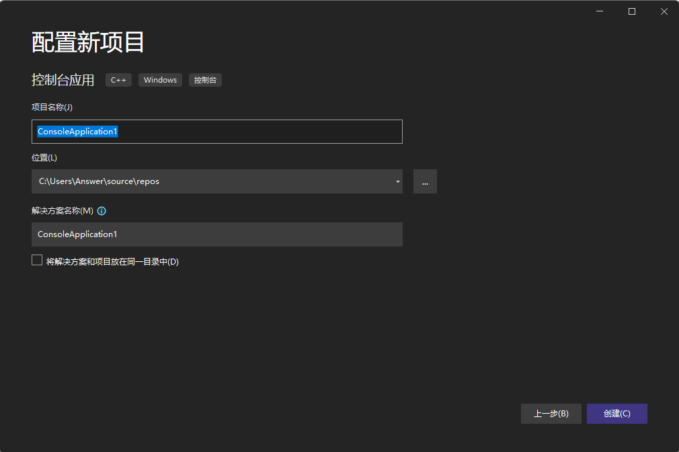Screen dimensions: 679x452
Task: Click the 项目名称(J) label
Action: point(52,107)
